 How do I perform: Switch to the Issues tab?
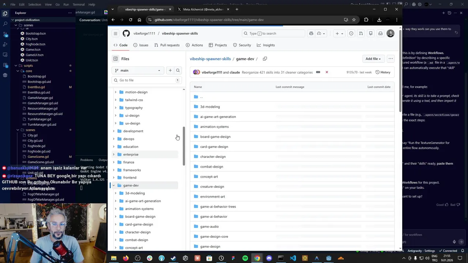(141, 45)
